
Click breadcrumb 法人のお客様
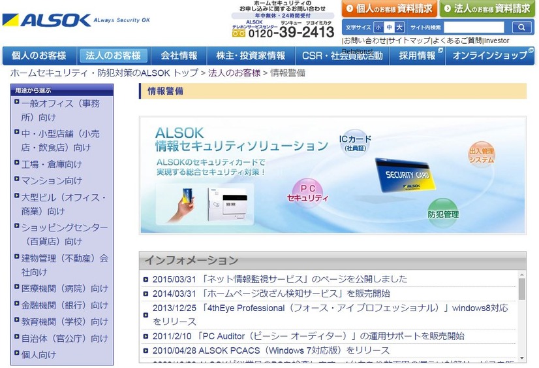click(x=234, y=73)
